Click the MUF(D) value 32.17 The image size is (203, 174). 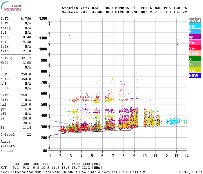[x=26, y=58]
